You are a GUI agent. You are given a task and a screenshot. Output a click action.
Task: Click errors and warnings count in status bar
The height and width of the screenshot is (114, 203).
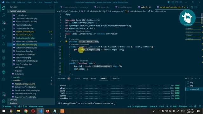pyautogui.click(x=23, y=106)
